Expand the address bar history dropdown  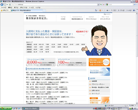[98, 4]
